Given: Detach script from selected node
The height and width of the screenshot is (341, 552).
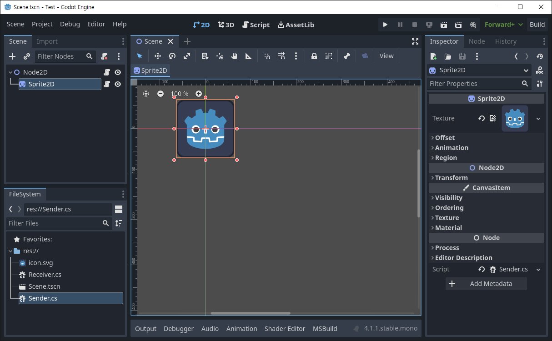Looking at the screenshot, I should 104,56.
